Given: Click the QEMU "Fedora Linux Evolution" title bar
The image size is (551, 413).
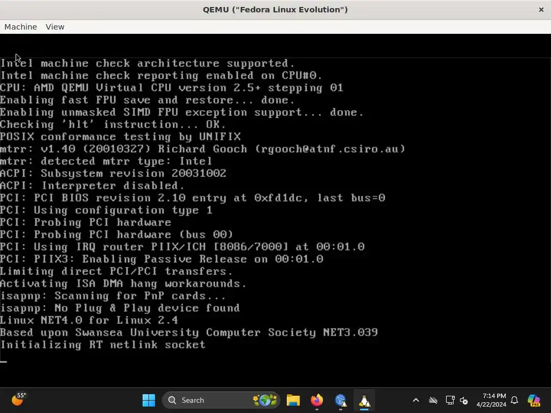Looking at the screenshot, I should point(275,10).
